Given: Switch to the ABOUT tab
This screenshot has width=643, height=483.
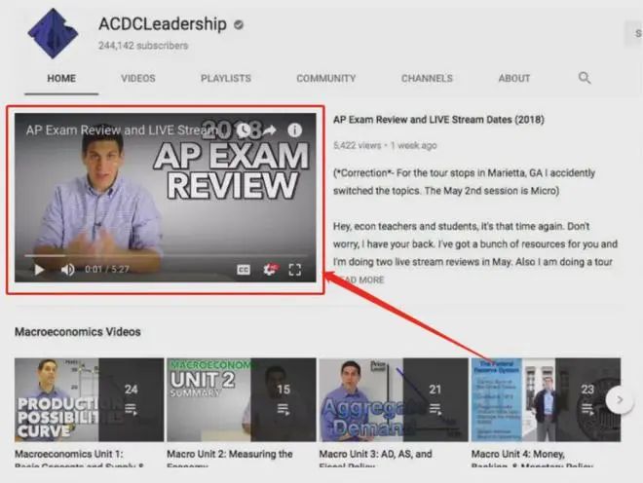Looking at the screenshot, I should (514, 78).
